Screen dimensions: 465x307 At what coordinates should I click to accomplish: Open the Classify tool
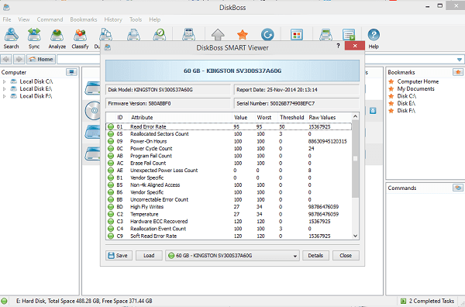tap(80, 38)
